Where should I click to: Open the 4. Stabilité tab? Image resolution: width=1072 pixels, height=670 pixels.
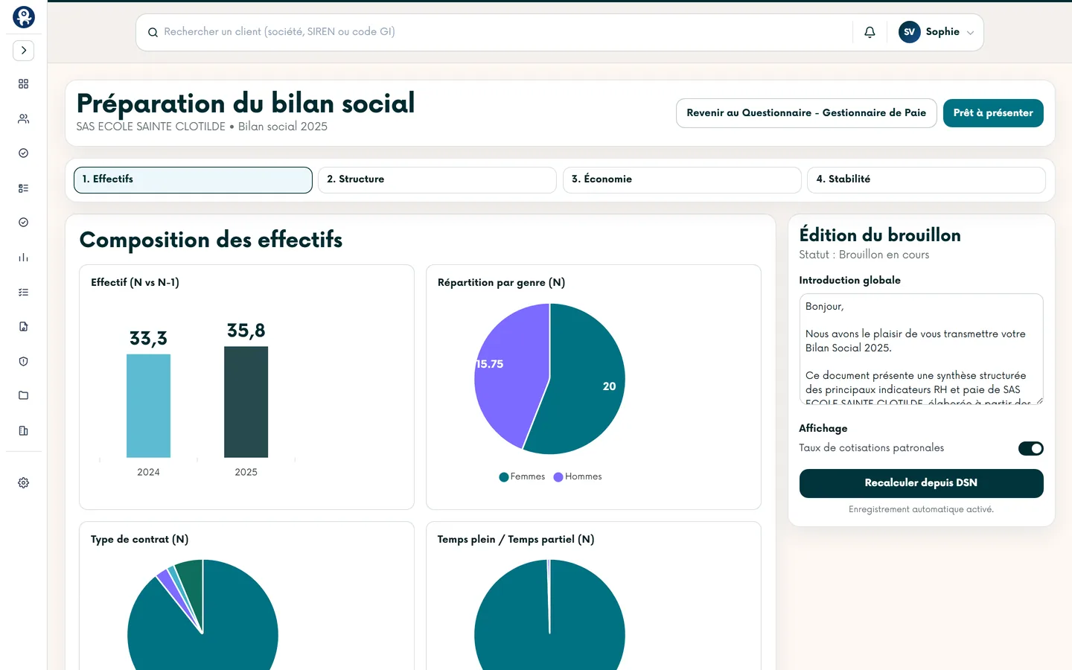tap(926, 179)
